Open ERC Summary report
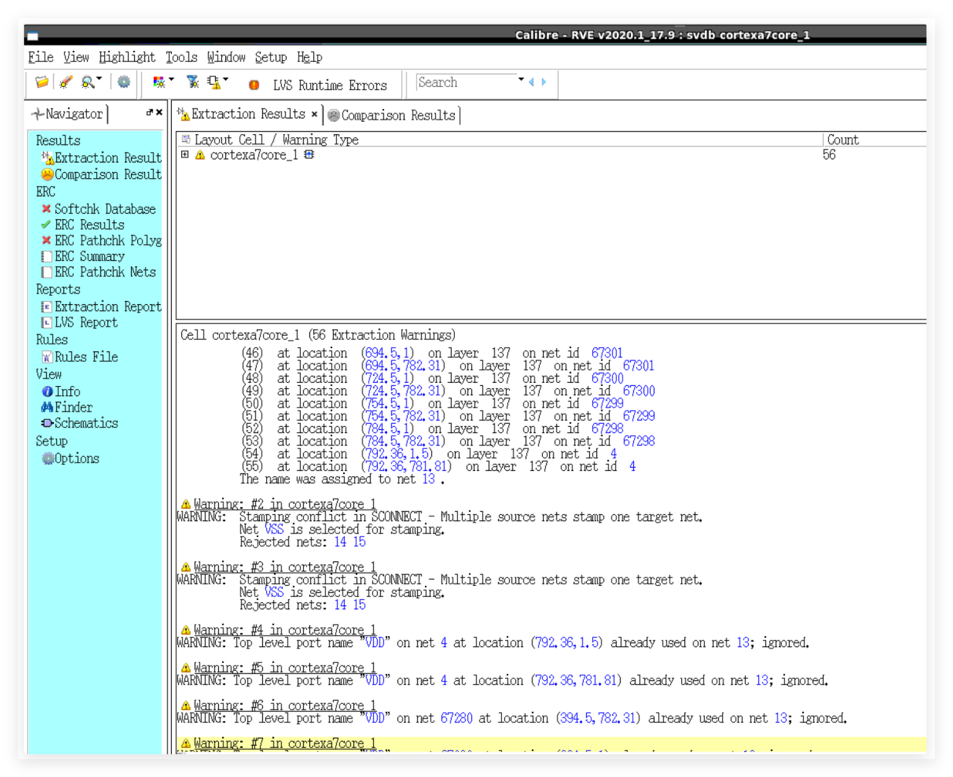The width and height of the screenshot is (953, 777). click(83, 256)
